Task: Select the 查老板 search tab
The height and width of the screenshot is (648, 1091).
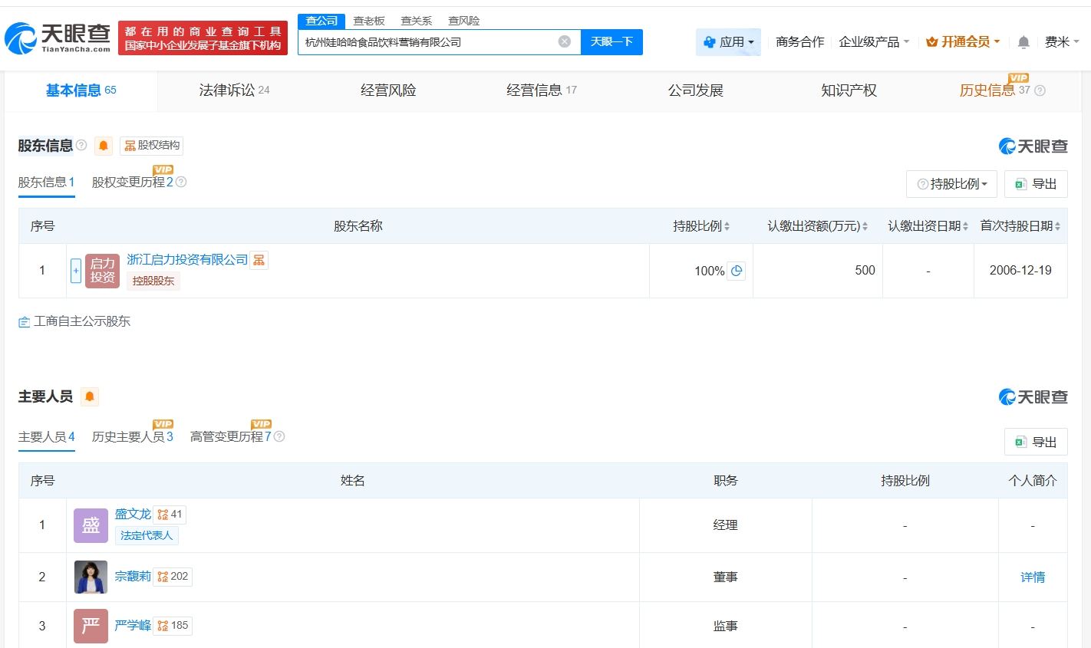Action: pos(368,21)
